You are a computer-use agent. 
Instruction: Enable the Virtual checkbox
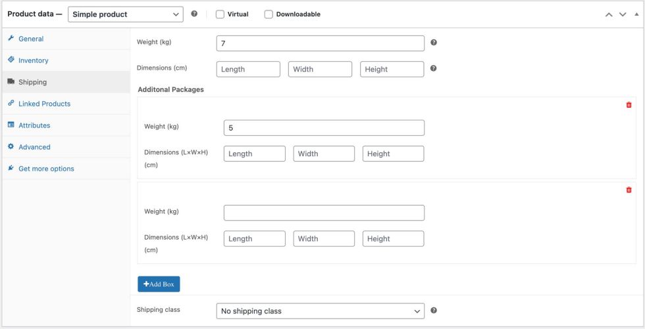[x=220, y=14]
